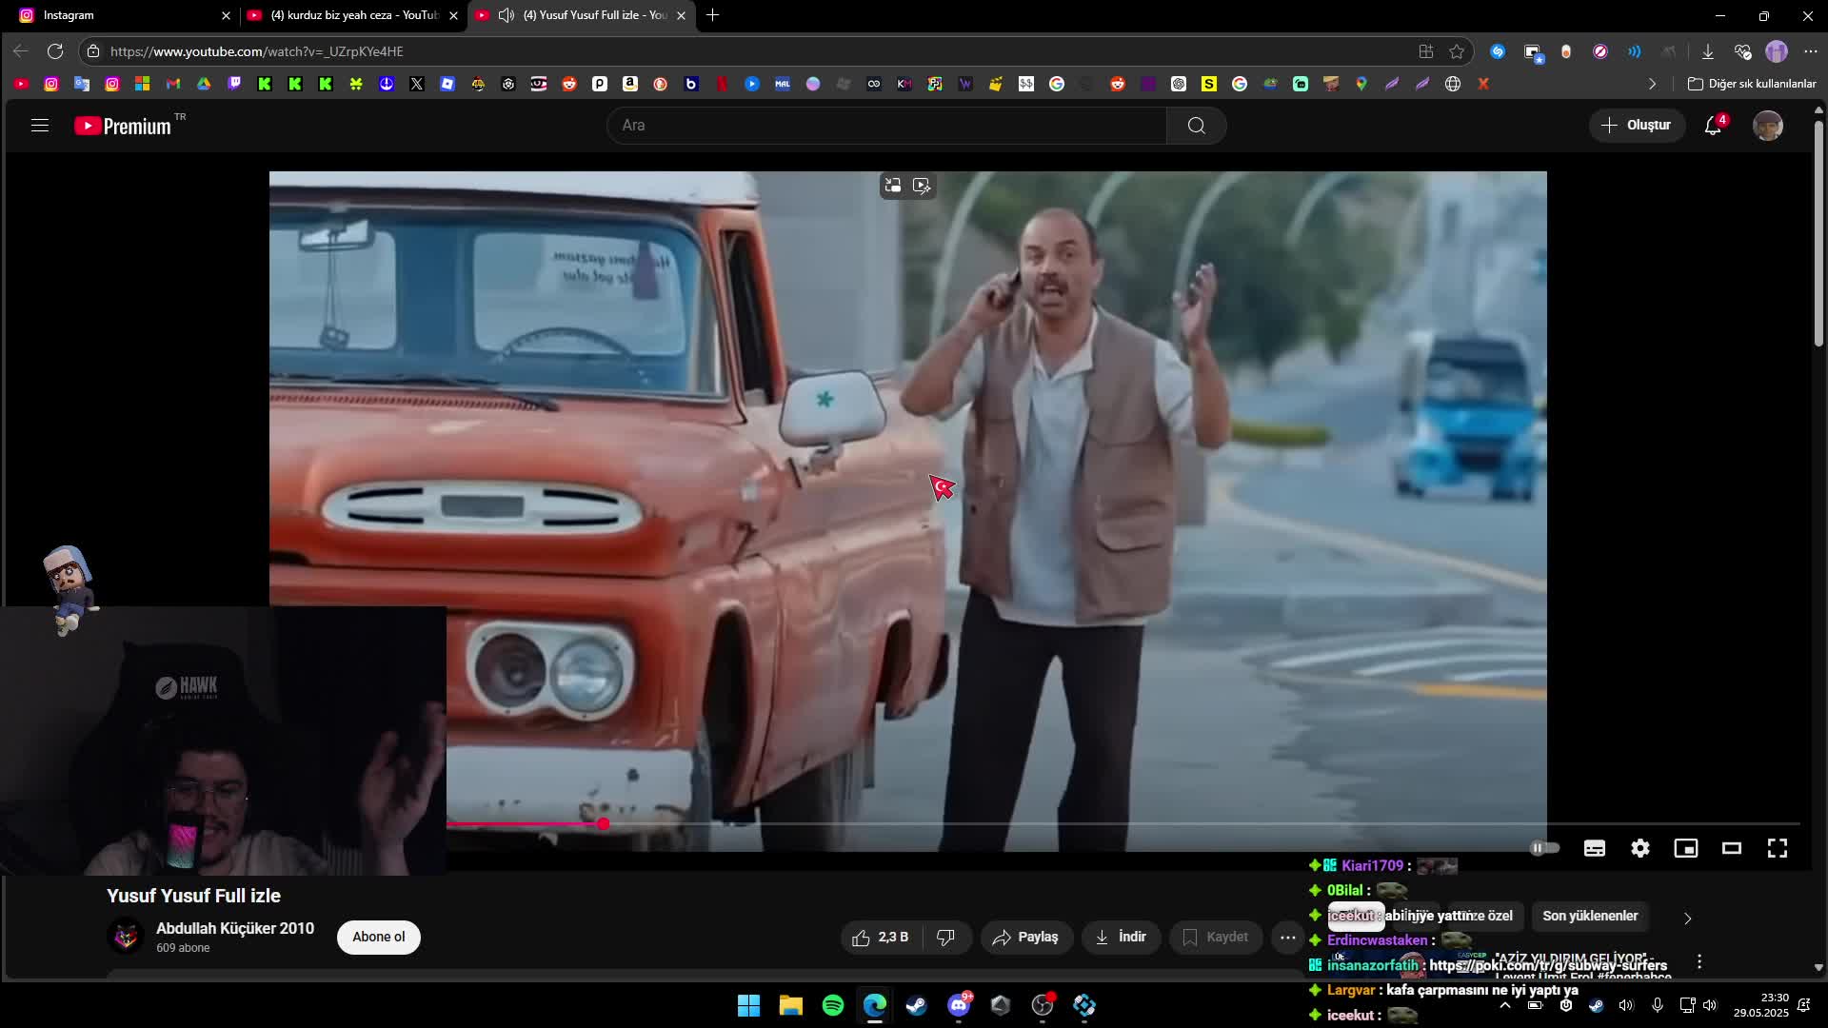
Task: Open YouTube account avatar menu
Action: 1768,126
